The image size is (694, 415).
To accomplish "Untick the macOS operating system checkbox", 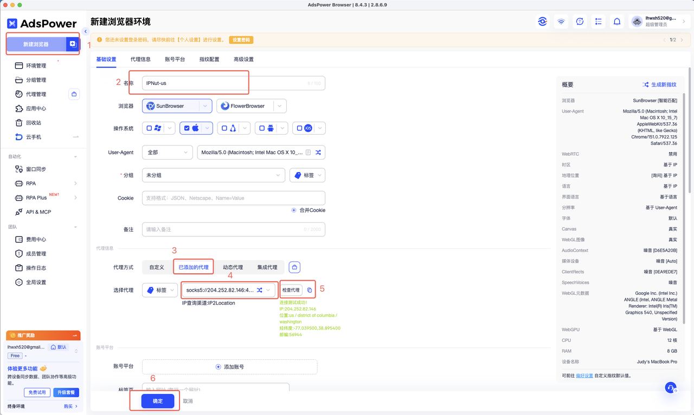I will (187, 128).
